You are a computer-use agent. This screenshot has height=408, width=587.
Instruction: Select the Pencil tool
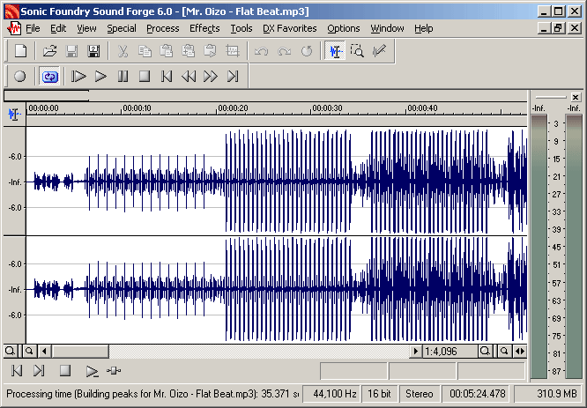point(379,51)
